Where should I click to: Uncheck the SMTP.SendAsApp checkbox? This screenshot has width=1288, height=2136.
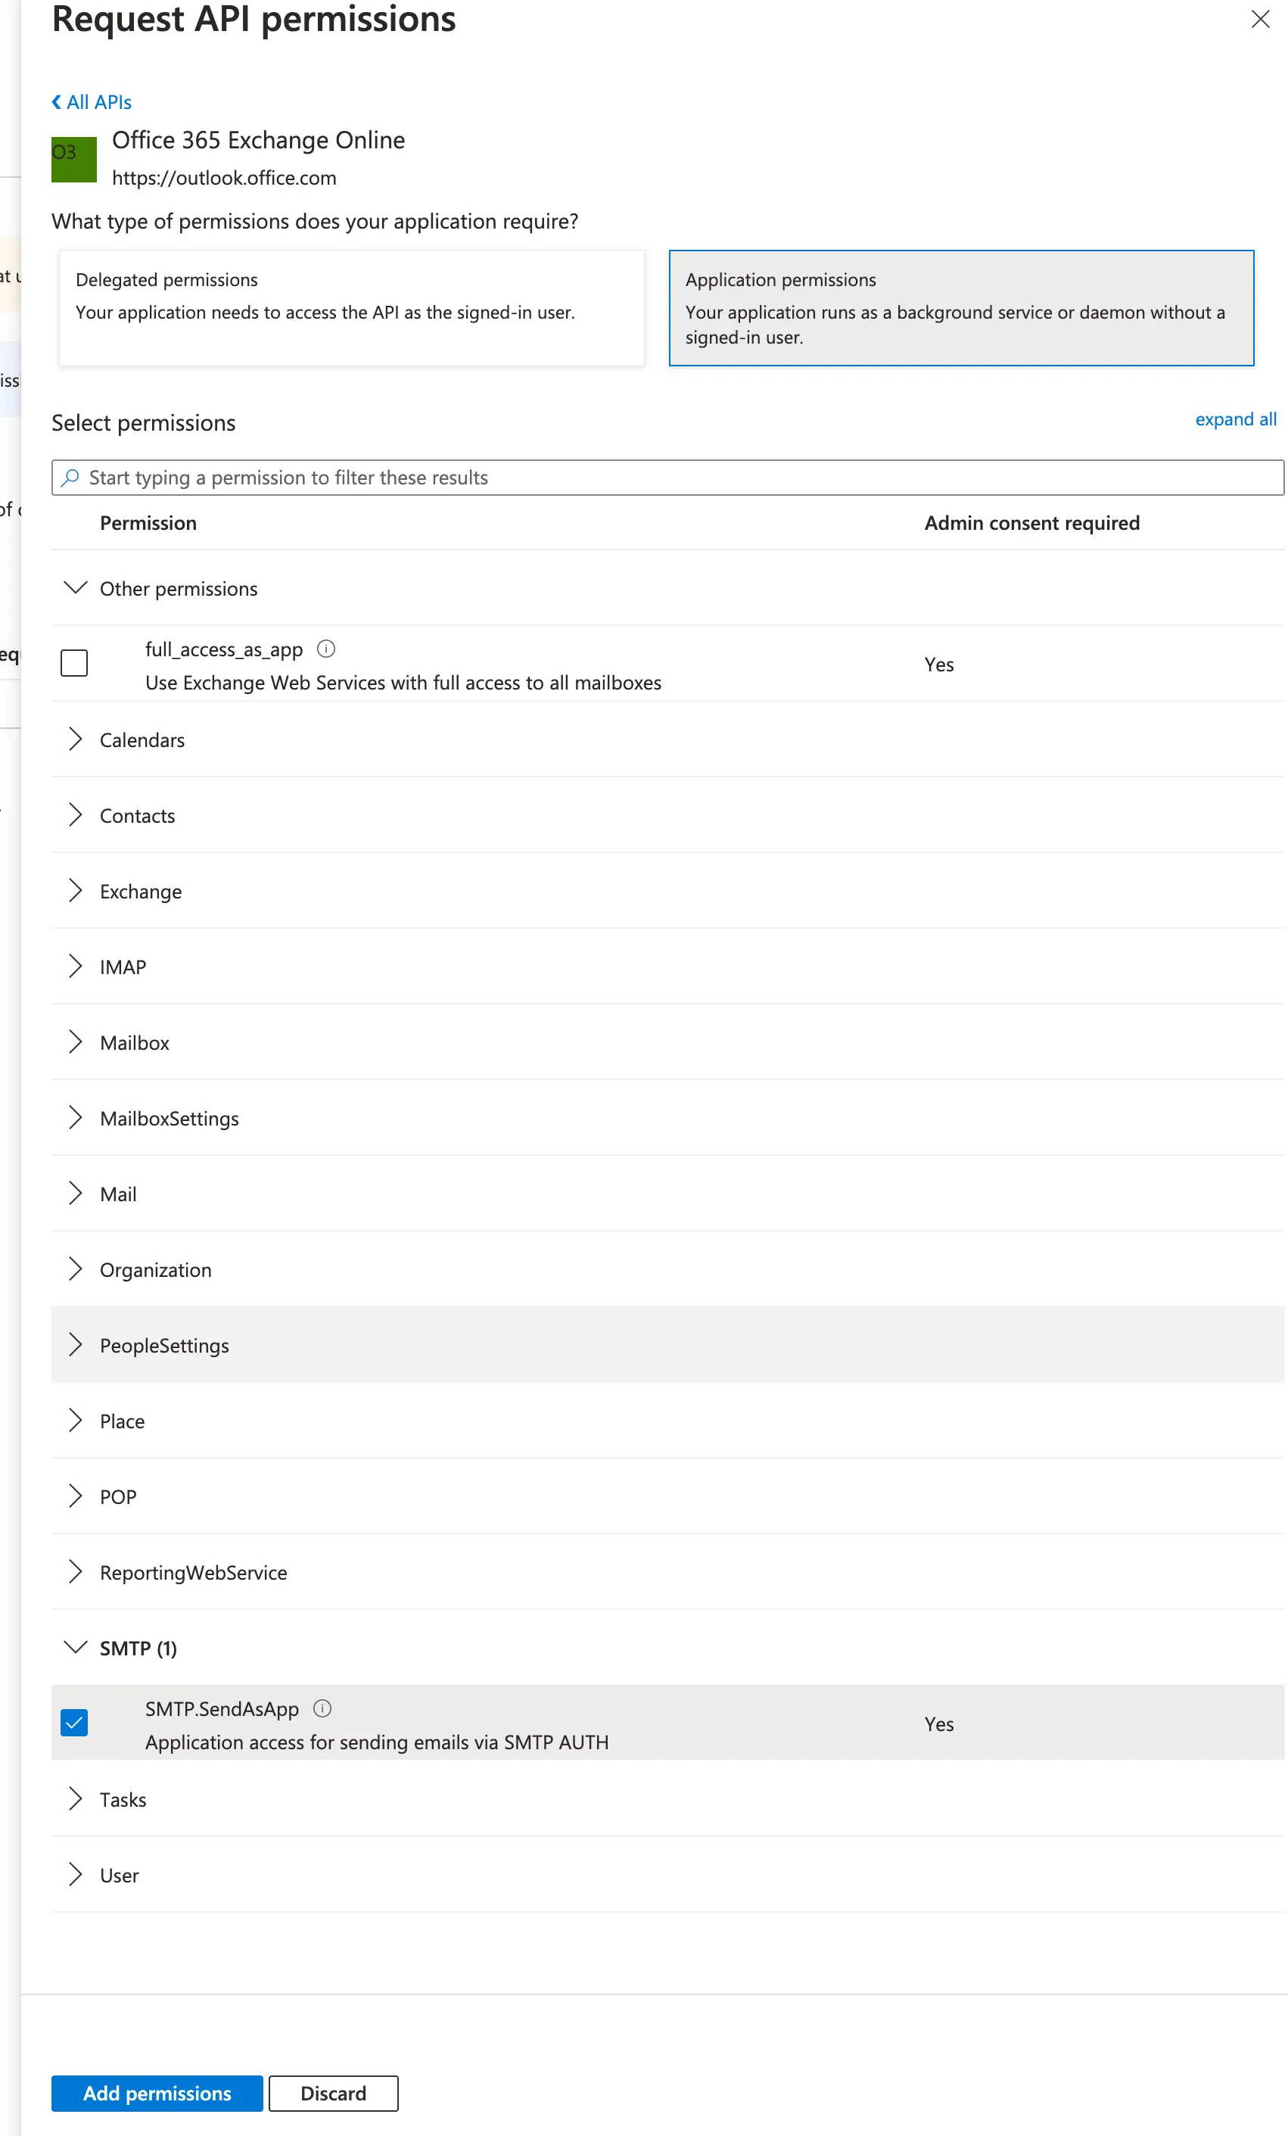click(x=75, y=1723)
